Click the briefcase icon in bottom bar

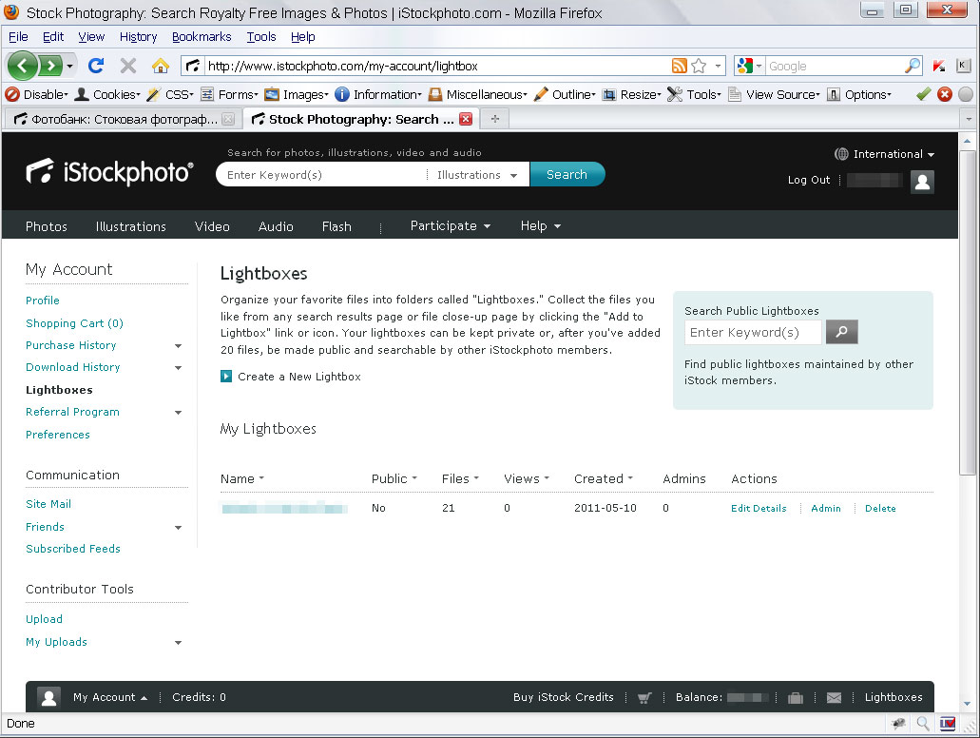point(796,697)
